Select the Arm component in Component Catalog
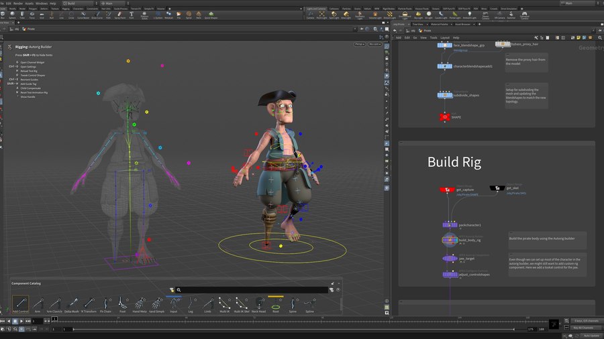The image size is (604, 339). point(38,304)
